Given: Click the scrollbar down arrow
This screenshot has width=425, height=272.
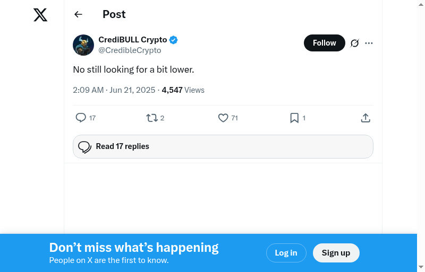Looking at the screenshot, I should (421, 267).
